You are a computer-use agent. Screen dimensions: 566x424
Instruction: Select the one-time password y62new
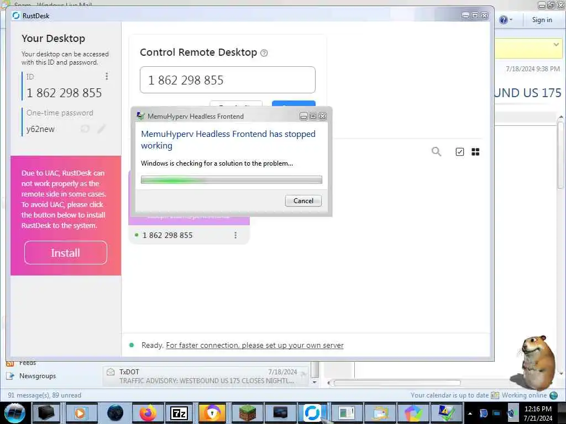coord(40,129)
